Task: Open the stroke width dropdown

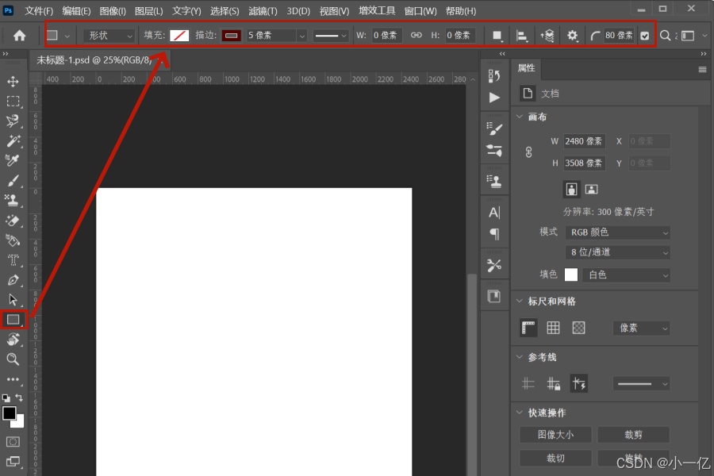Action: (302, 36)
